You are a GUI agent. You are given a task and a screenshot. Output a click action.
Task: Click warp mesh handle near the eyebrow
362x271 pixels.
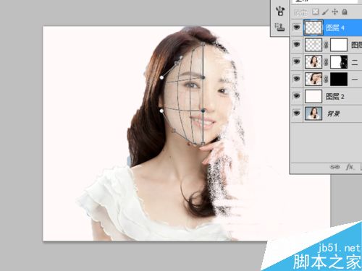(x=203, y=77)
